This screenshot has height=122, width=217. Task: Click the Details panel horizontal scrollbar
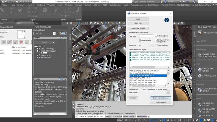click(50, 114)
